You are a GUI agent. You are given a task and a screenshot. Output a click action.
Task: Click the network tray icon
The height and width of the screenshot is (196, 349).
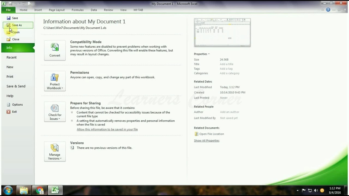tap(310, 191)
